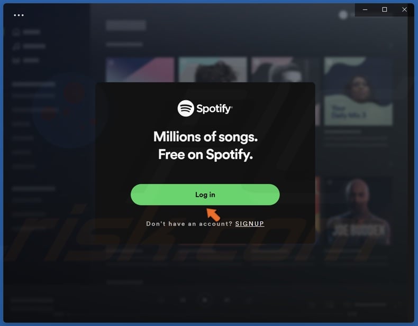Click the green Log in button
Viewport: 418px width, 326px height.
(205, 194)
